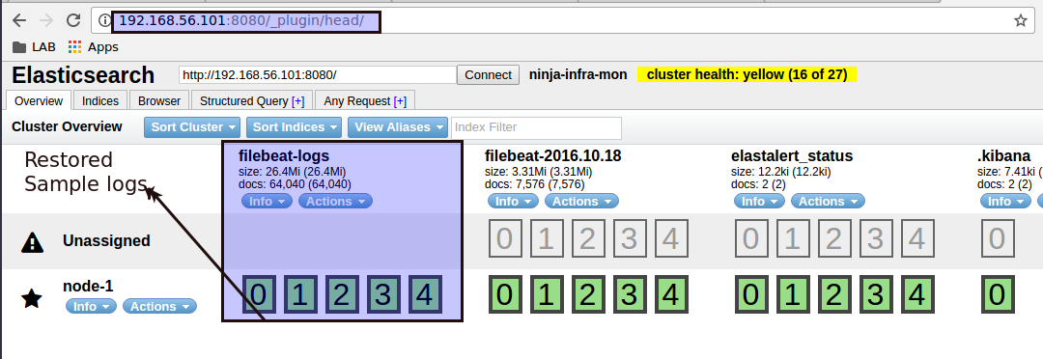1043x359 pixels.
Task: Click the ninja-infra-mon cluster name
Action: click(578, 74)
